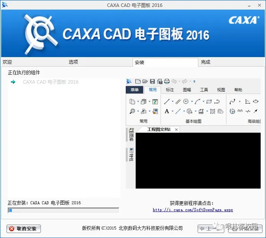Image resolution: width=266 pixels, height=238 pixels.
Task: Click the green refresh window icon in the preview
Action: [155, 102]
